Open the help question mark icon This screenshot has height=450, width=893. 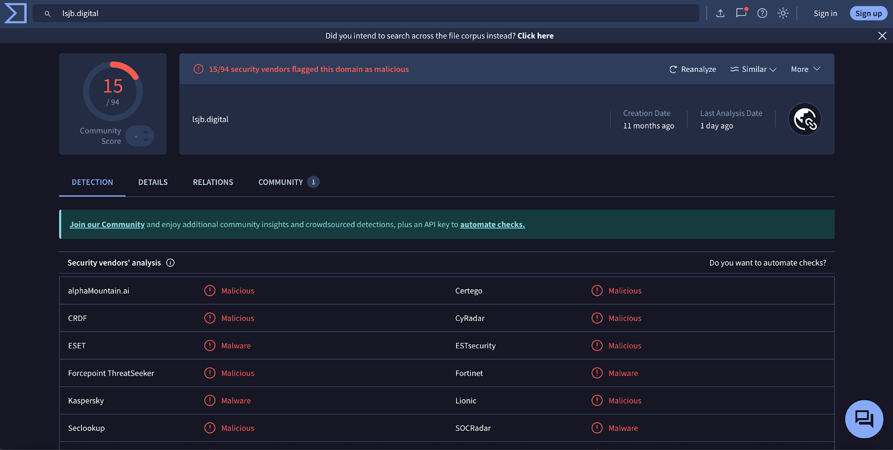click(762, 13)
